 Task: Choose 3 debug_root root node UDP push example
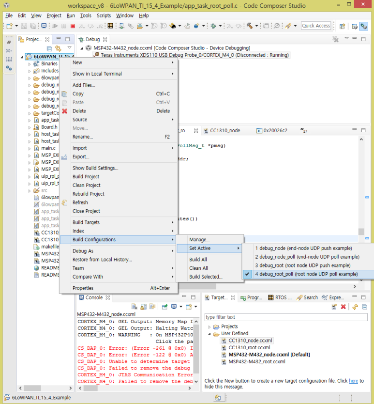(302, 265)
